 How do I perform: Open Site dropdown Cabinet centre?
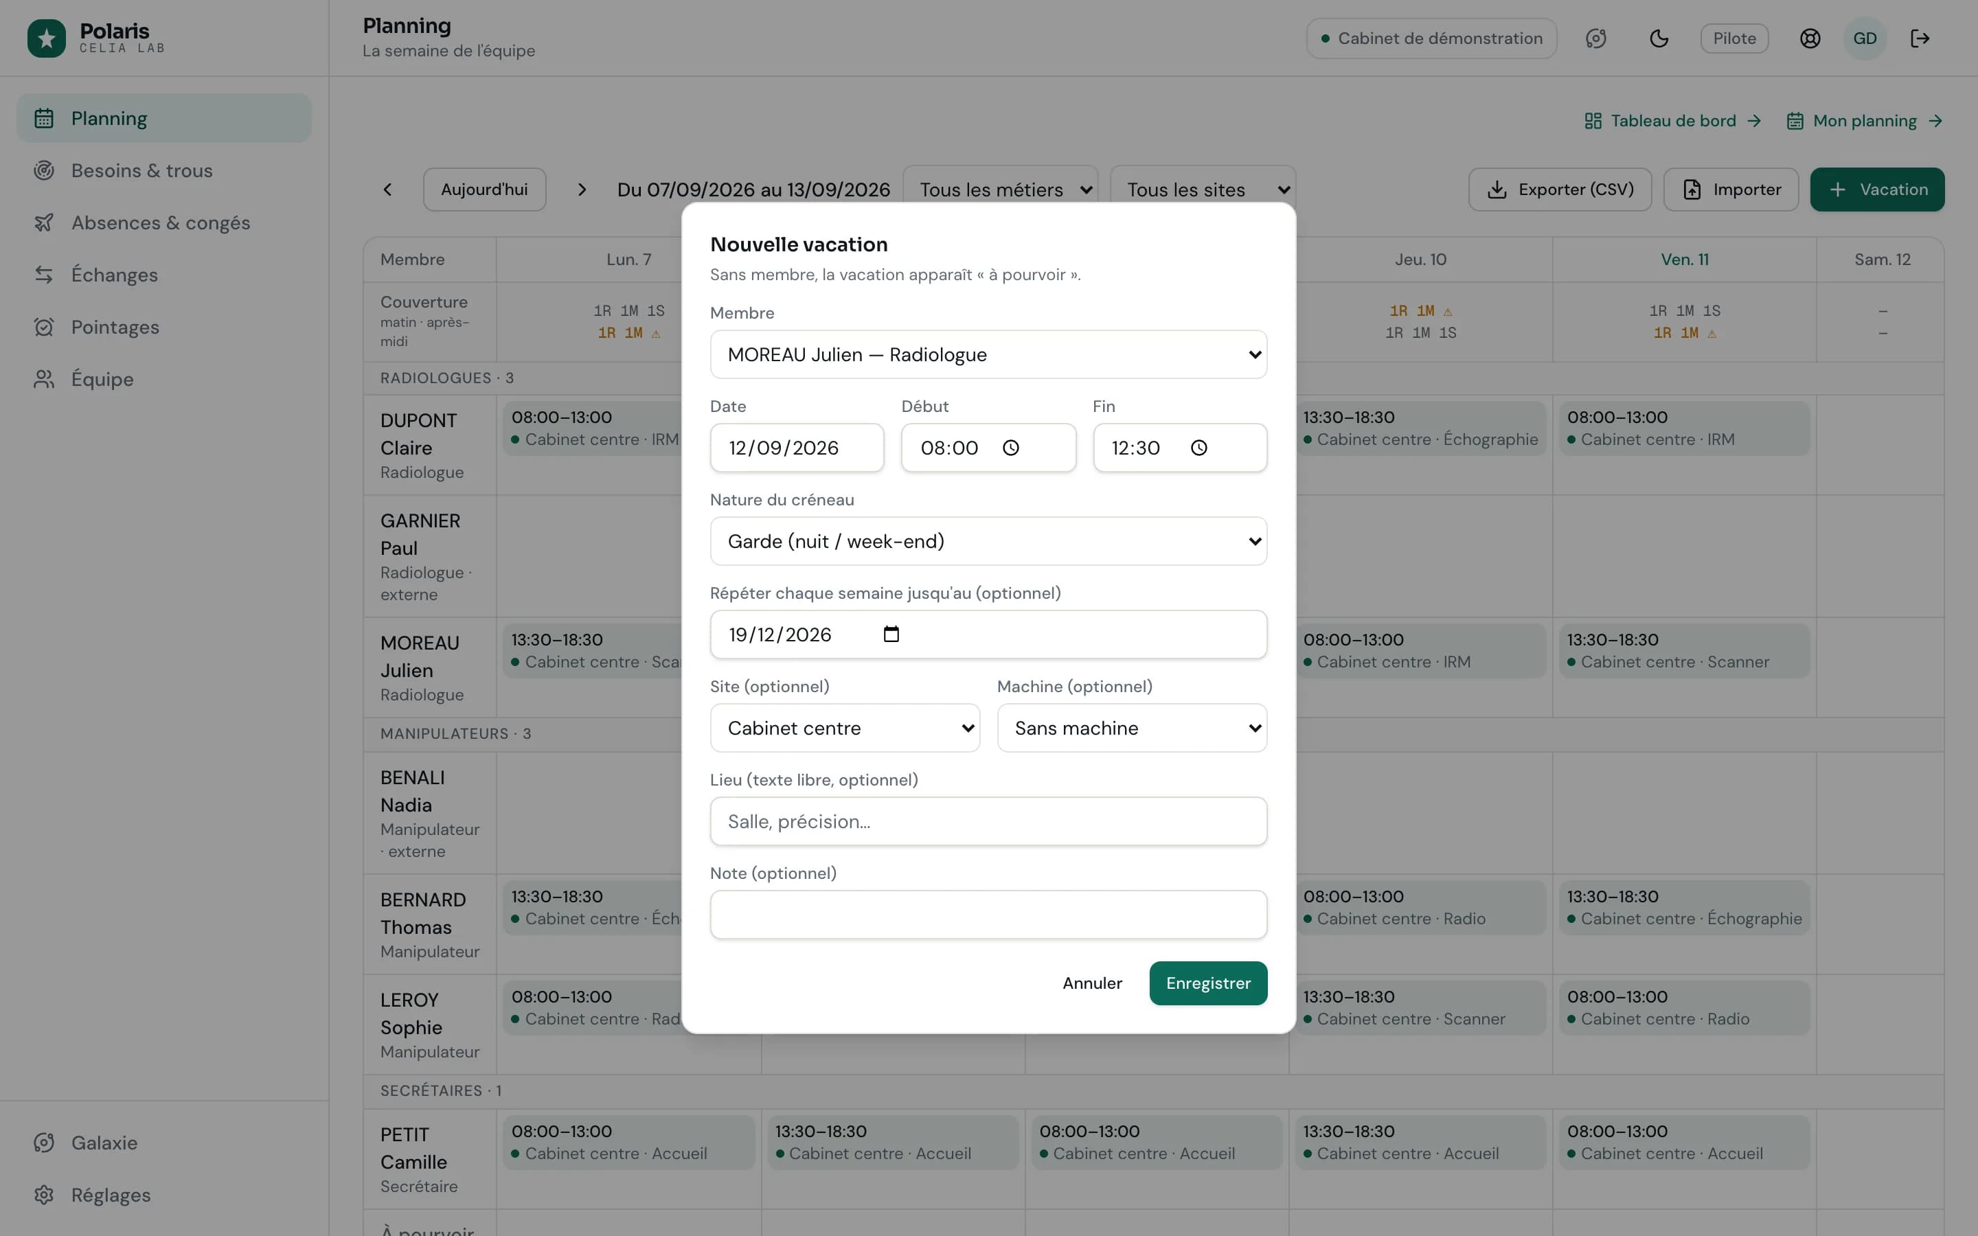click(x=844, y=728)
